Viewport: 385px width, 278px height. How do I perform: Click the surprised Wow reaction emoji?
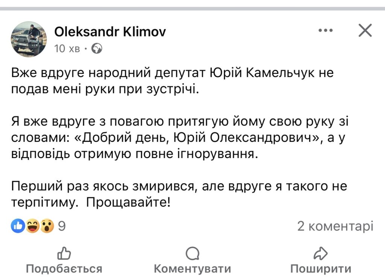[x=47, y=226]
